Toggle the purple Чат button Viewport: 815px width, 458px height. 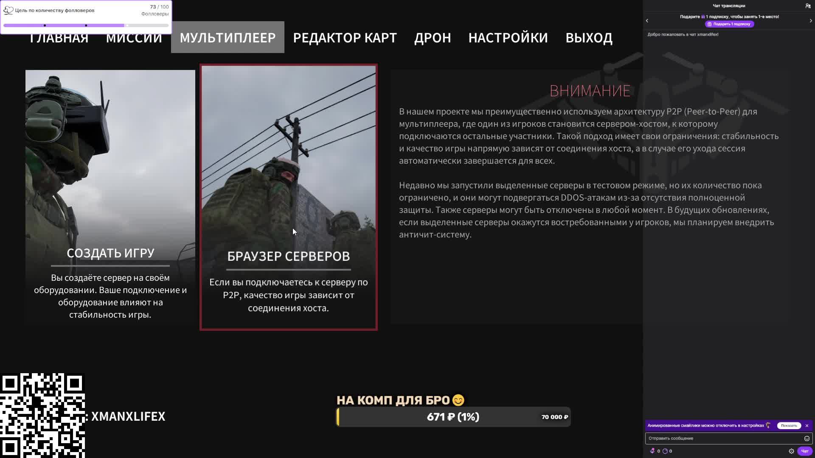click(805, 451)
